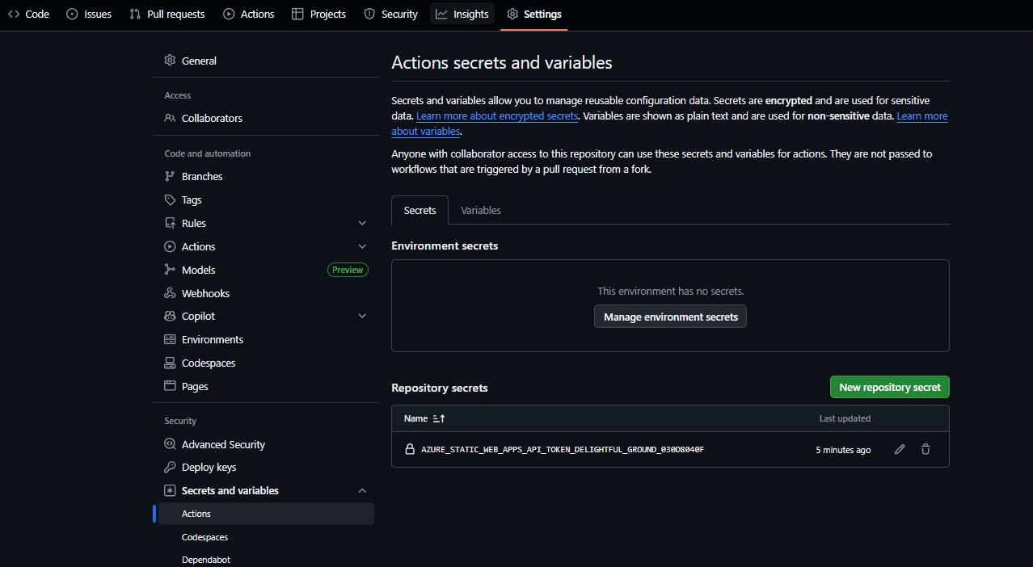Image resolution: width=1033 pixels, height=567 pixels.
Task: Click the Advanced Security shield-search icon
Action: coord(170,444)
